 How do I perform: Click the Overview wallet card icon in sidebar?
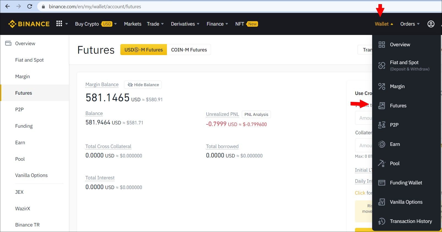[x=8, y=43]
